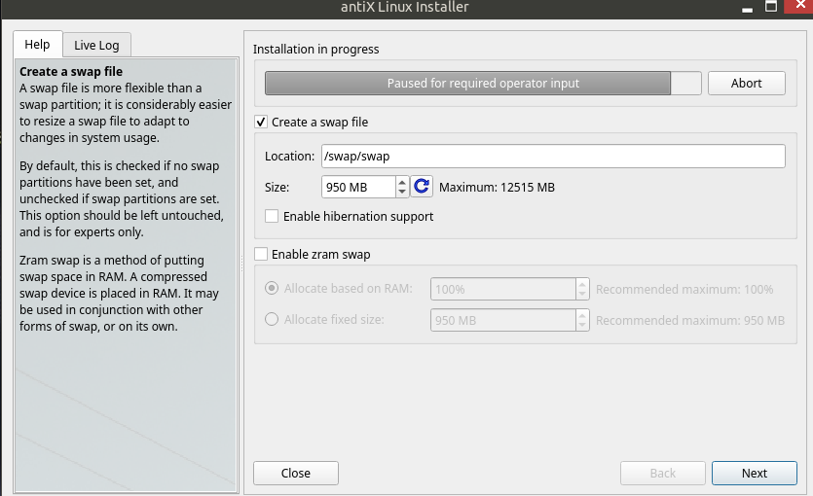Switch to the Live Log tab

[x=97, y=45]
